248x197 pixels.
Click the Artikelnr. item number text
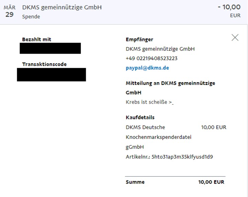(169, 157)
